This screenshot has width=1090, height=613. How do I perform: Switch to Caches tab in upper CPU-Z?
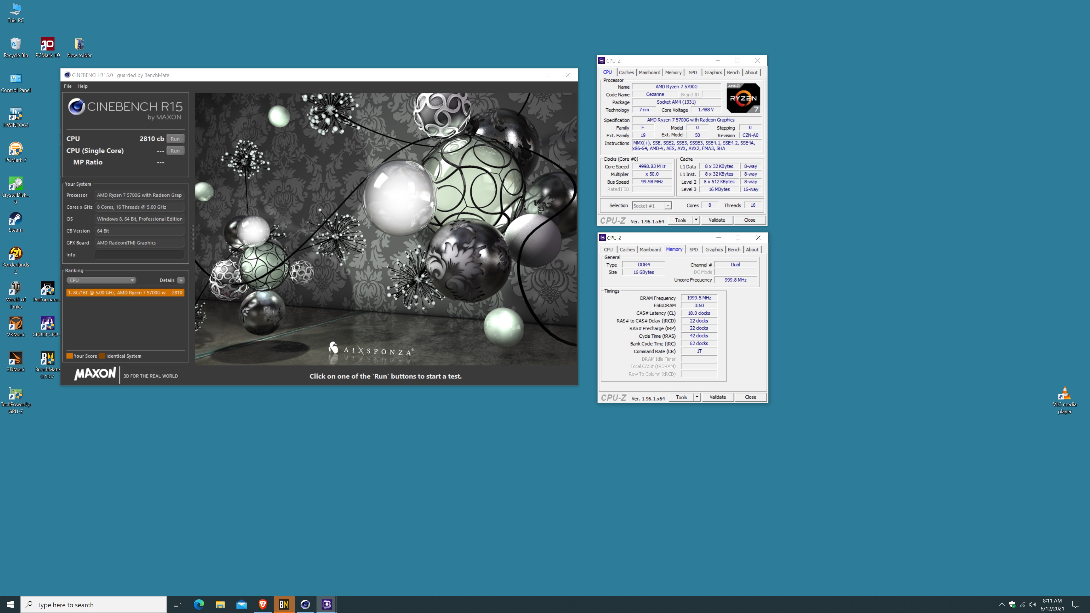tap(626, 72)
